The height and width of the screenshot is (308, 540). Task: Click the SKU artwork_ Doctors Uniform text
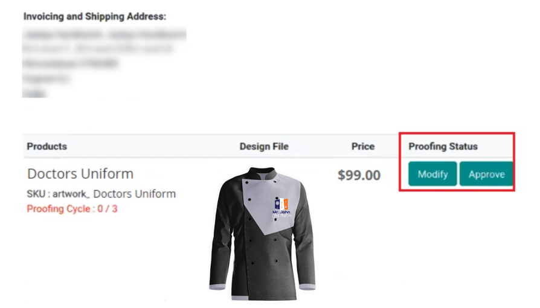(101, 194)
